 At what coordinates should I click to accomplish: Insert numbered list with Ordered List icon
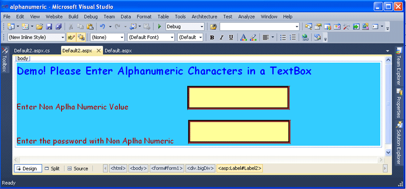[x=293, y=38]
